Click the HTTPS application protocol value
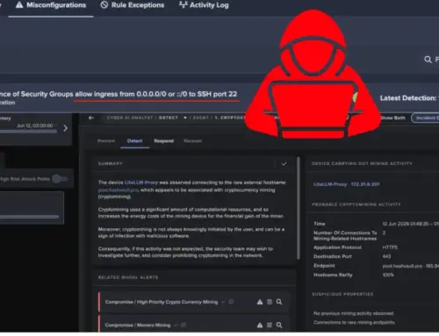This screenshot has width=439, height=336. pos(390,247)
